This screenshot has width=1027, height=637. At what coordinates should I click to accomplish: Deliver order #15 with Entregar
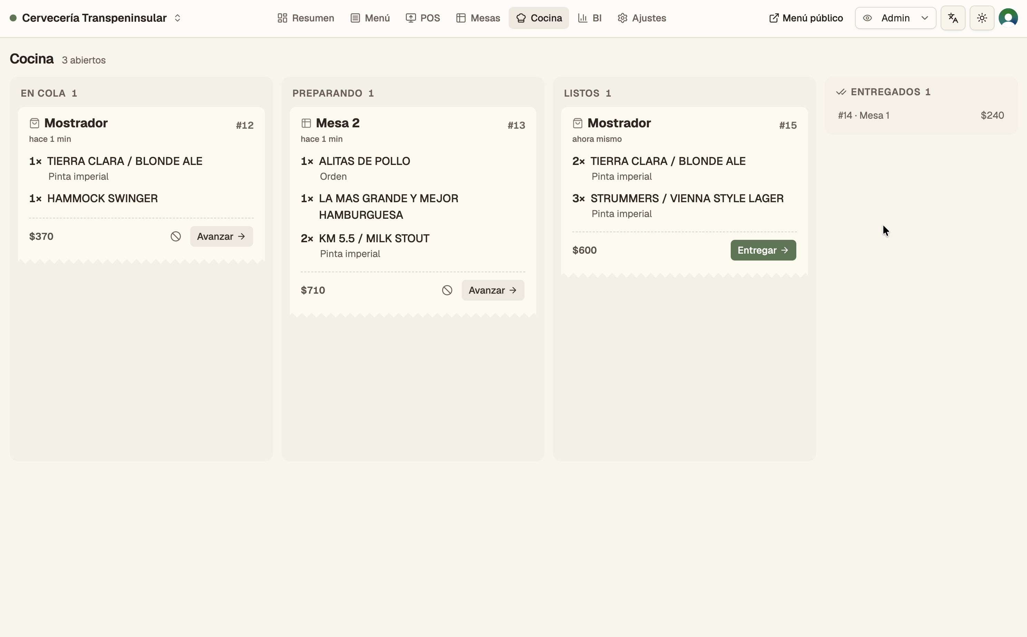pos(763,250)
